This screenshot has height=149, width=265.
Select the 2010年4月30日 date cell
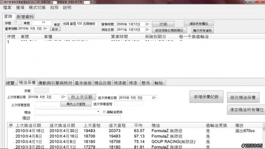[x=64, y=131]
